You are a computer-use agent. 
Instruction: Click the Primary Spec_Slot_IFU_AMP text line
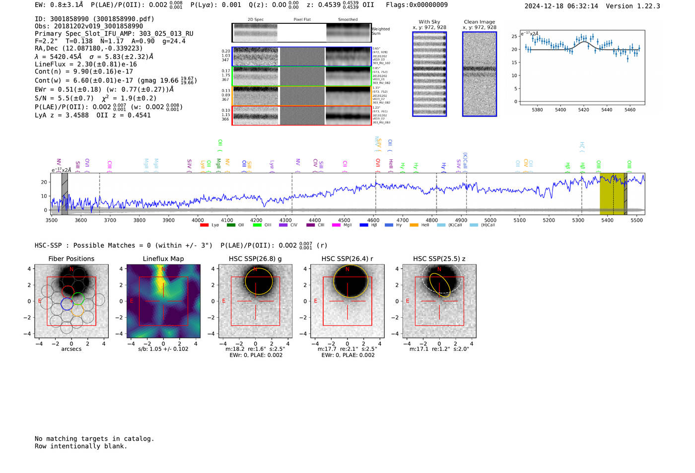[x=114, y=34]
